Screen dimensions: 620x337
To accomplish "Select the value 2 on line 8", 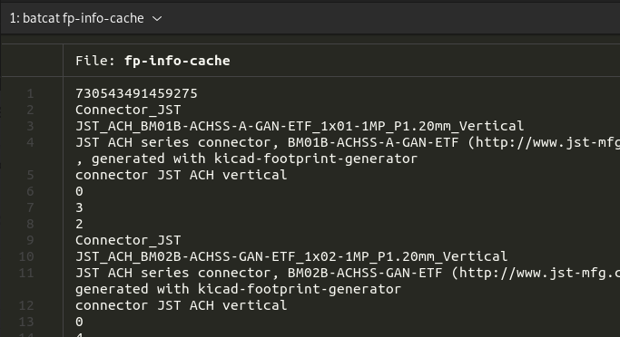I will (79, 224).
